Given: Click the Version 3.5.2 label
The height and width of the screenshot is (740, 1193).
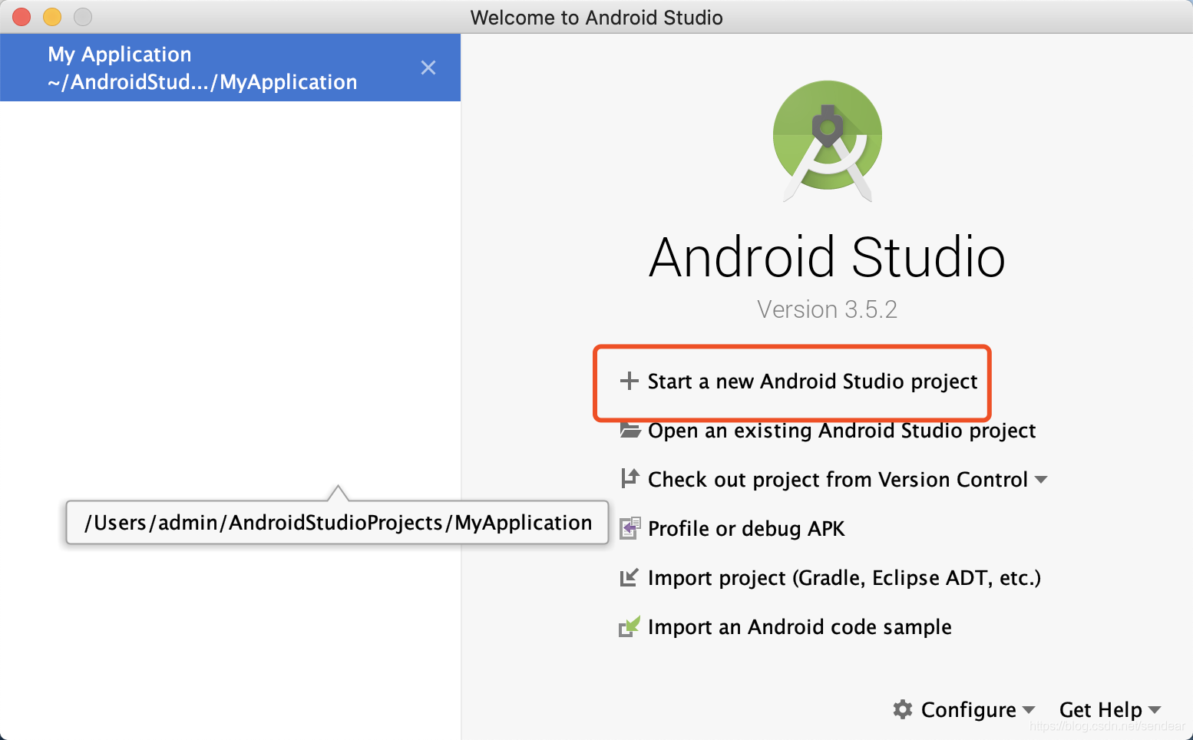Looking at the screenshot, I should click(x=827, y=309).
